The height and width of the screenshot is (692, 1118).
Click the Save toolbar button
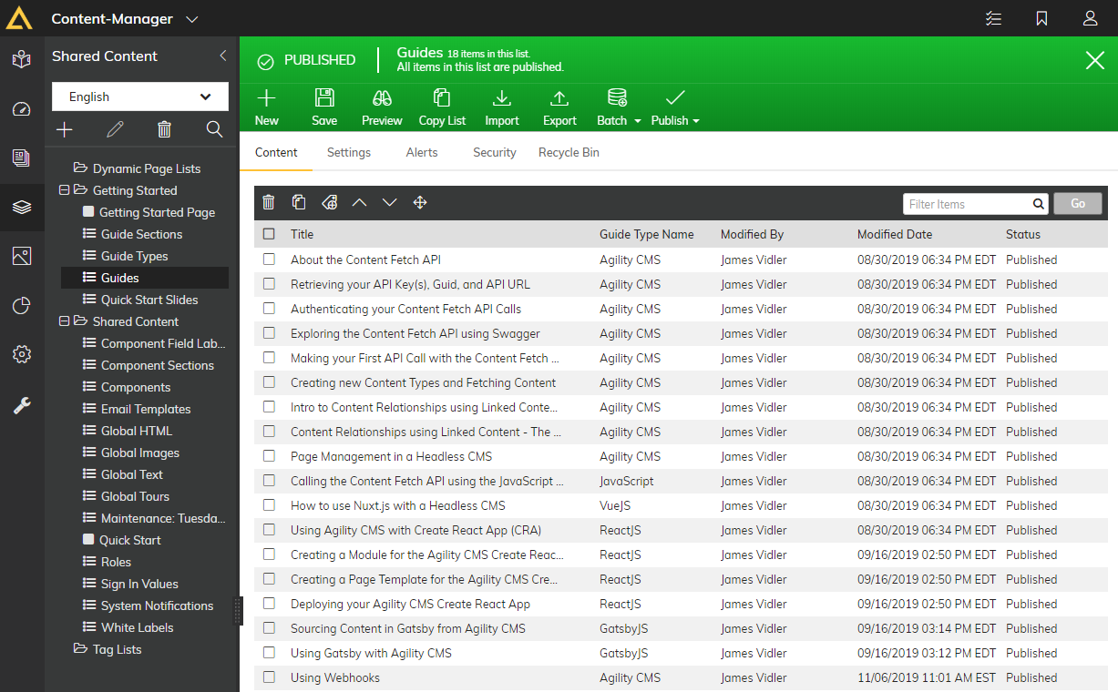coord(324,107)
